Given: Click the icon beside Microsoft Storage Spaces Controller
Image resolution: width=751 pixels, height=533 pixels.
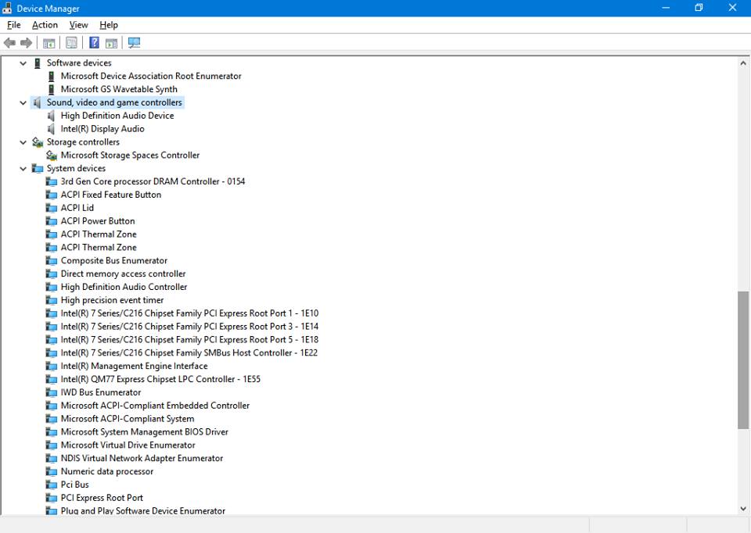Looking at the screenshot, I should tap(52, 155).
